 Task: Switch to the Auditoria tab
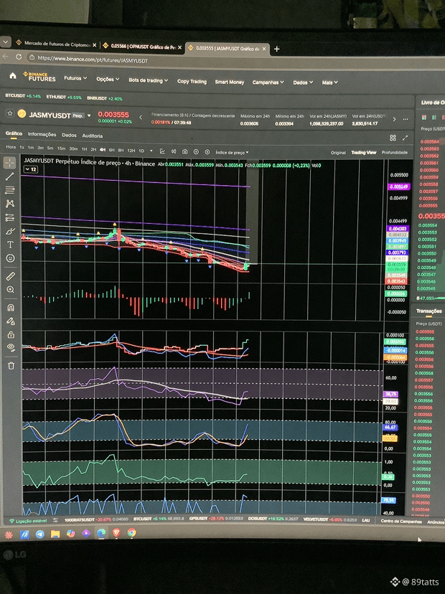pyautogui.click(x=92, y=136)
